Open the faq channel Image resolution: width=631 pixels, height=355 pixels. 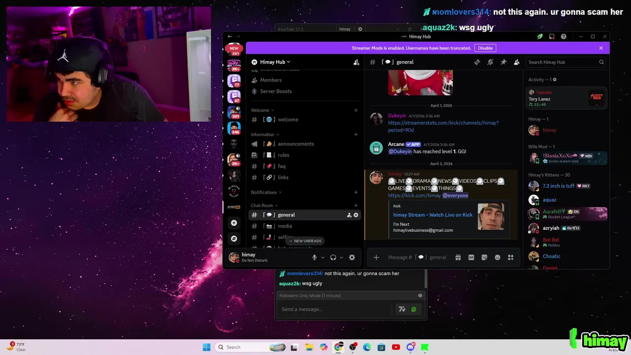pyautogui.click(x=305, y=166)
